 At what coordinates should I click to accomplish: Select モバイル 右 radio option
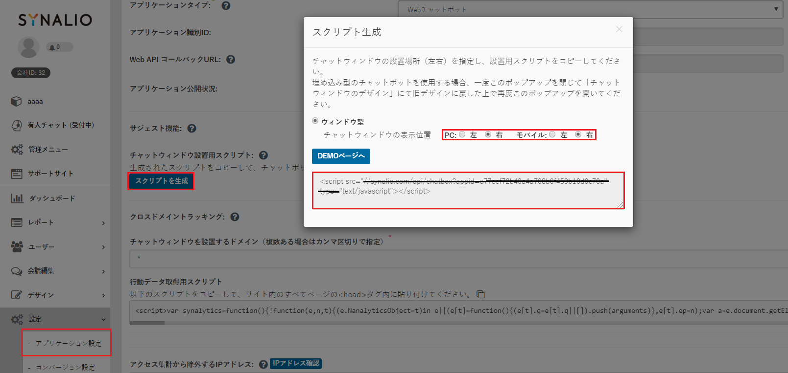pyautogui.click(x=578, y=134)
